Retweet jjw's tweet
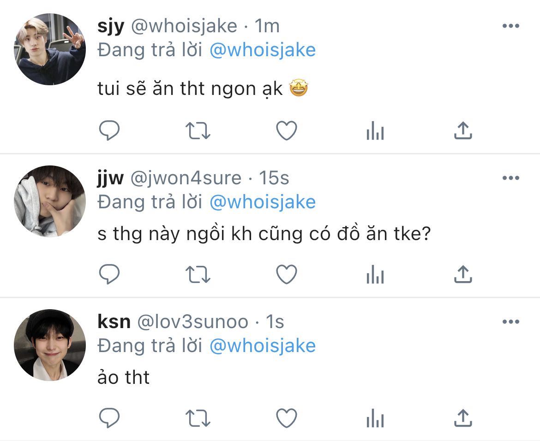 pyautogui.click(x=198, y=275)
